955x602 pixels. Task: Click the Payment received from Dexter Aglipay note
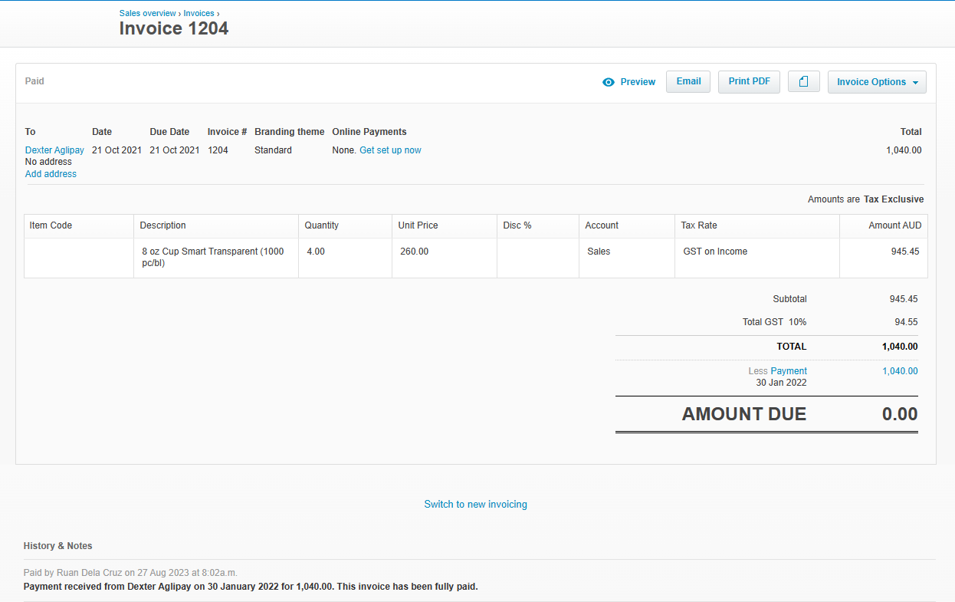pos(251,587)
